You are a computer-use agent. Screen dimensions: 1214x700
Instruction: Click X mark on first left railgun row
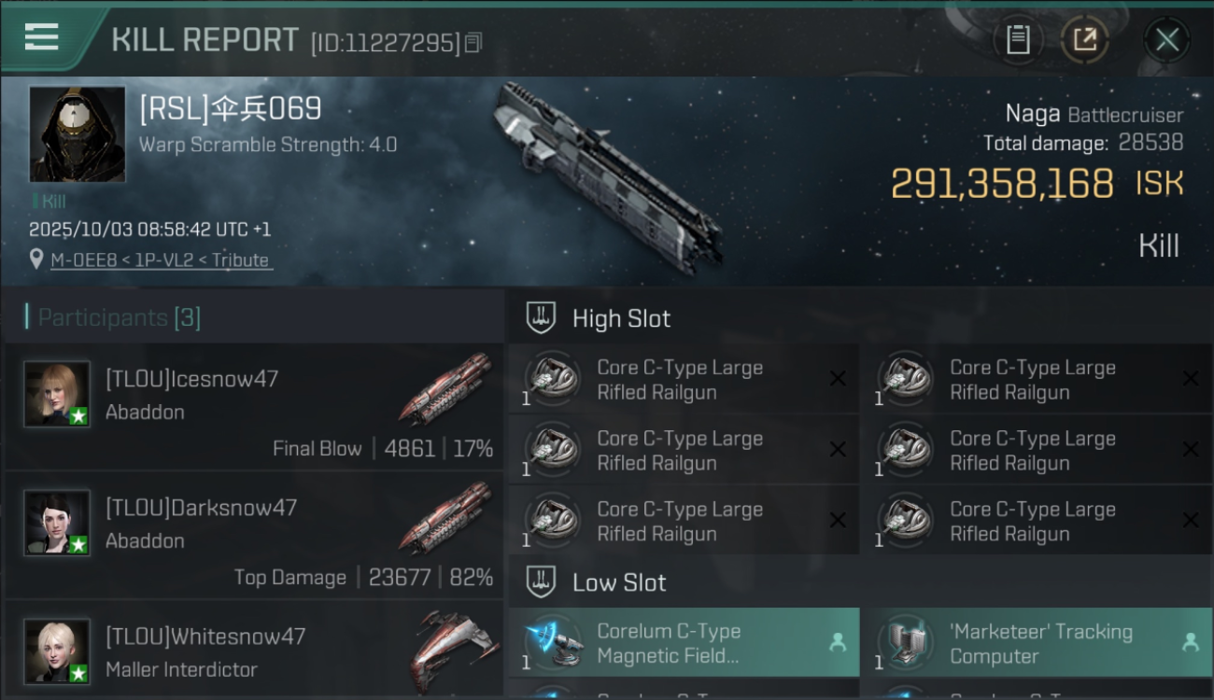(x=838, y=378)
